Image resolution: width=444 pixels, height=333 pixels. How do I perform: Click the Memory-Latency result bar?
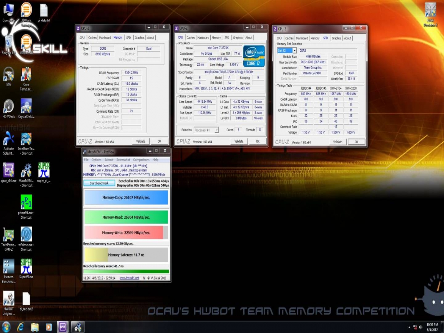coord(126,255)
